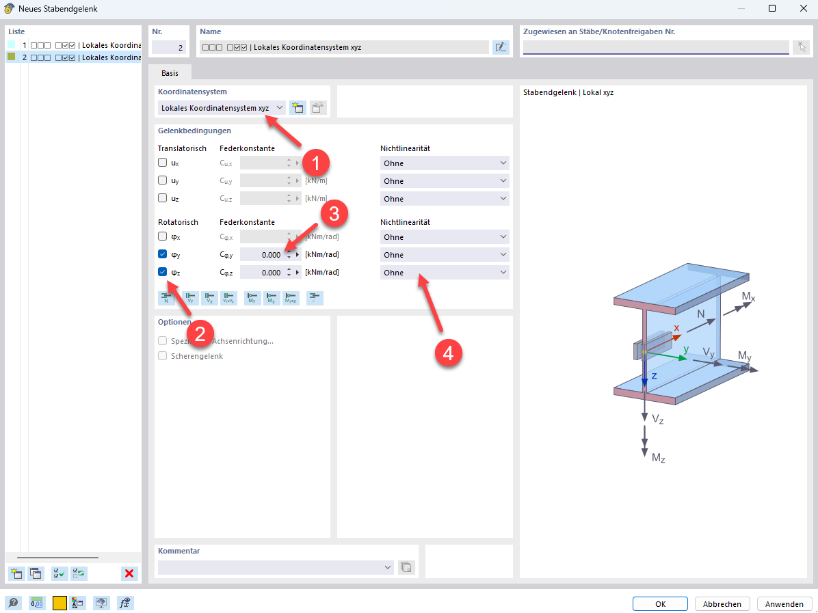Delete selected hinge with red X
The image size is (818, 613).
[x=129, y=573]
